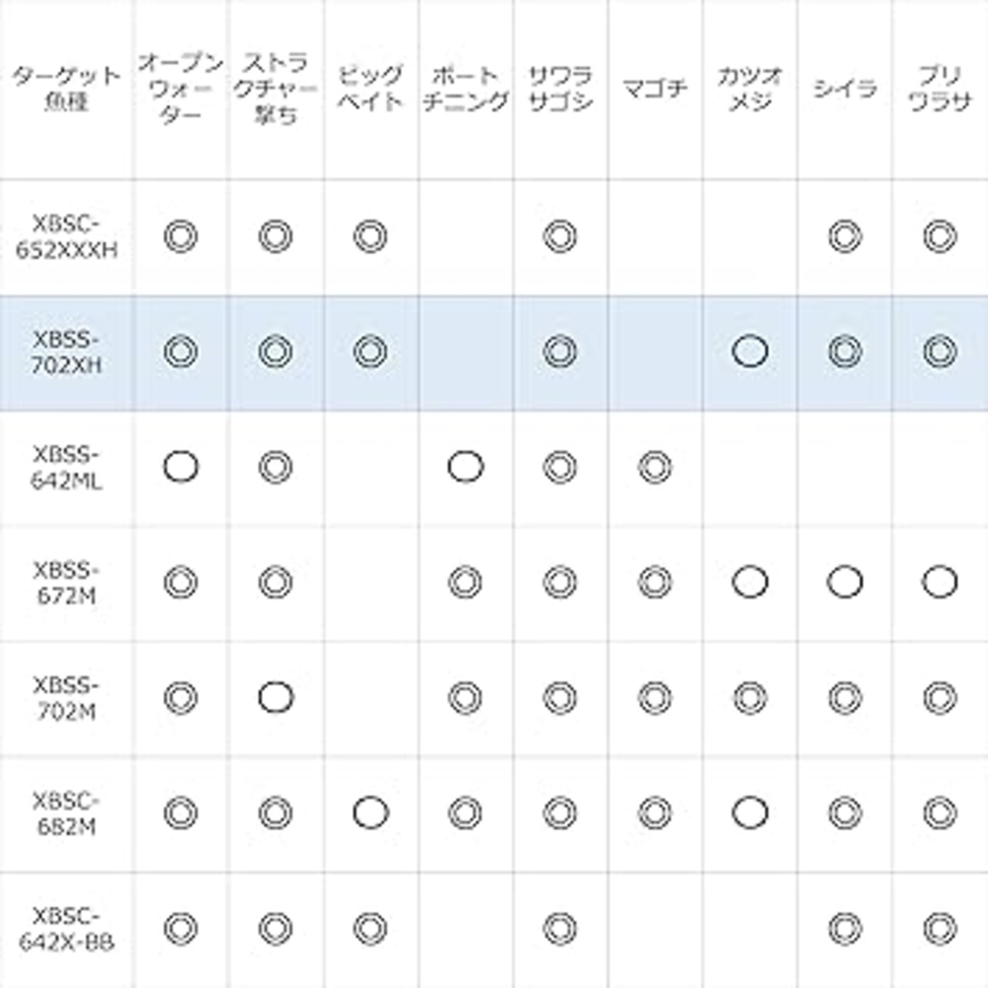Select the single circle for XBSS-642ML under オープンウォーター
Image resolution: width=988 pixels, height=988 pixels.
pos(181,467)
